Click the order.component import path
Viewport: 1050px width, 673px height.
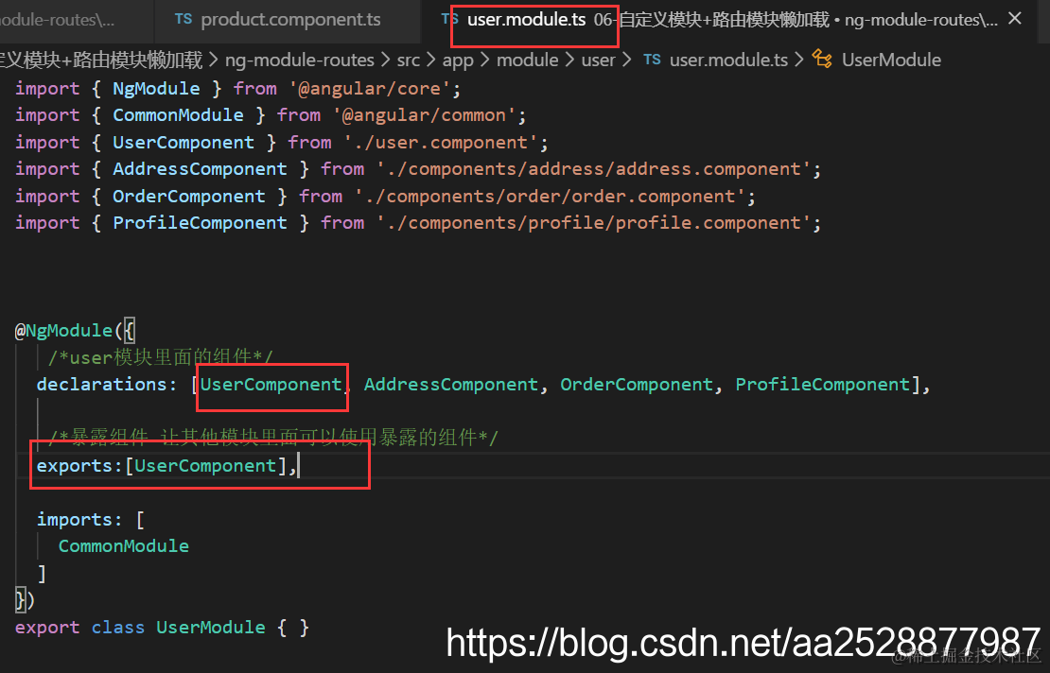click(550, 196)
